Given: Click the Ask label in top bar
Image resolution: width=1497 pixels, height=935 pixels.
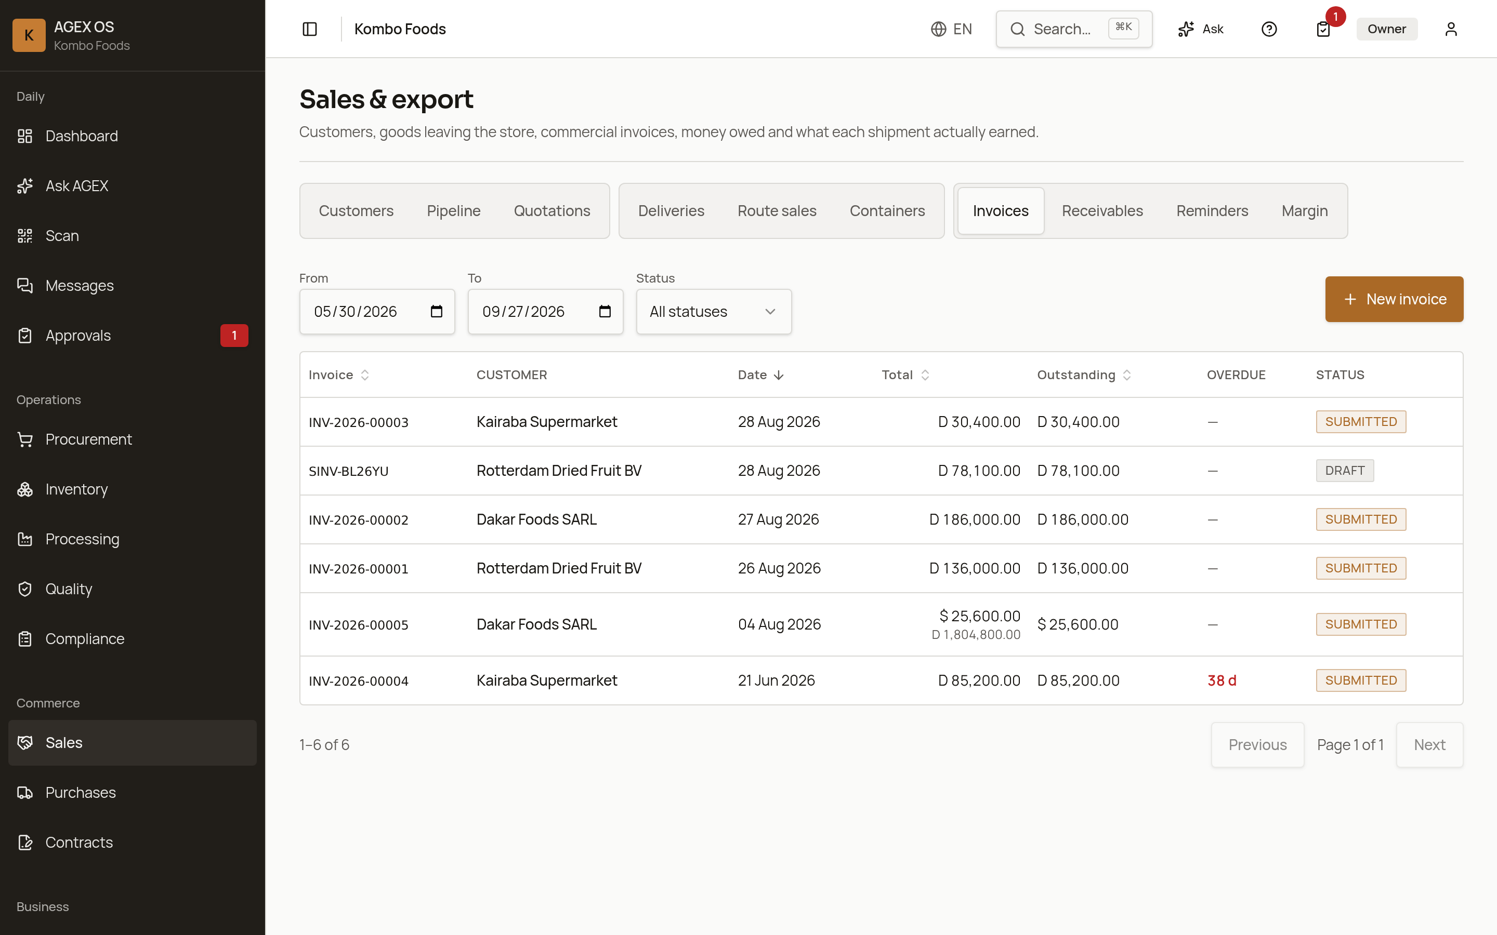Looking at the screenshot, I should (1213, 29).
